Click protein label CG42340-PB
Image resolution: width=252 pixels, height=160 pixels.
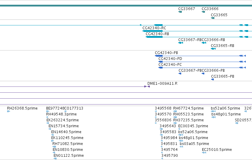166,53
